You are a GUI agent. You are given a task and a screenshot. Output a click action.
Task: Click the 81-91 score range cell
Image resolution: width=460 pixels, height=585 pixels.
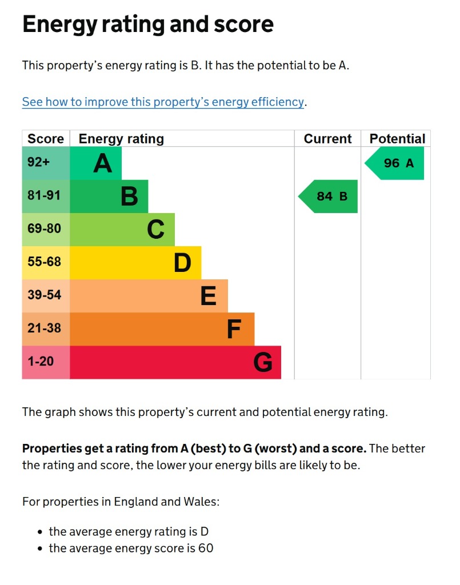click(x=46, y=197)
